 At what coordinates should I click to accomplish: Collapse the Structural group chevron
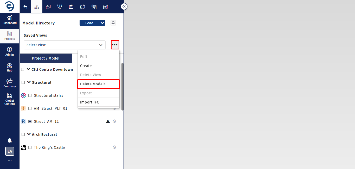(x=29, y=82)
